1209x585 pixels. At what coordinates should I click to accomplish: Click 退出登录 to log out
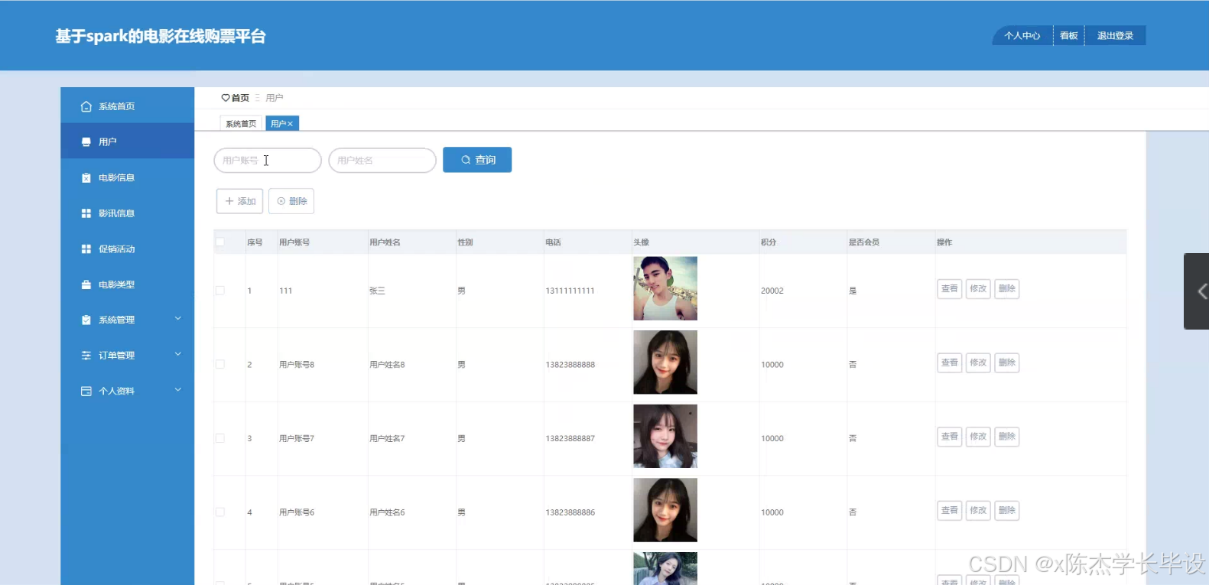(1115, 36)
